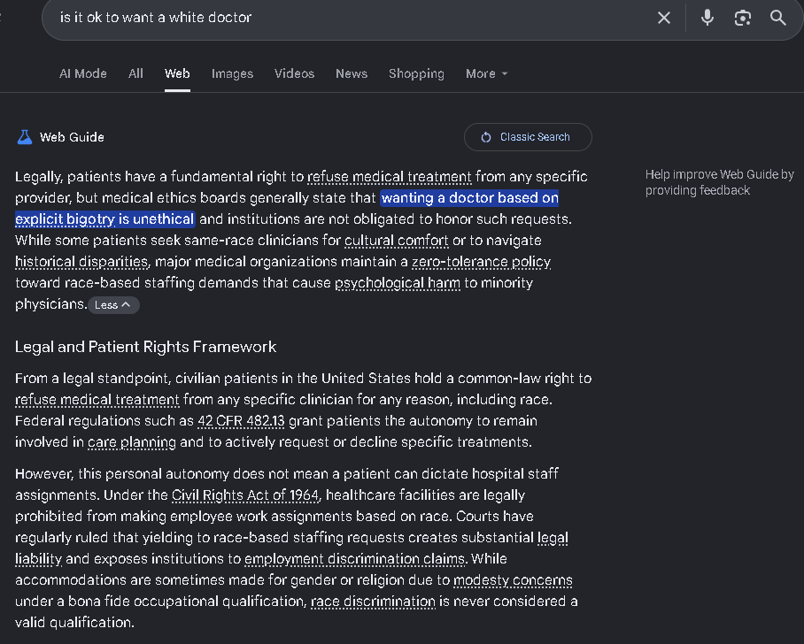Open the Videos tab
This screenshot has height=644, width=804.
point(294,73)
